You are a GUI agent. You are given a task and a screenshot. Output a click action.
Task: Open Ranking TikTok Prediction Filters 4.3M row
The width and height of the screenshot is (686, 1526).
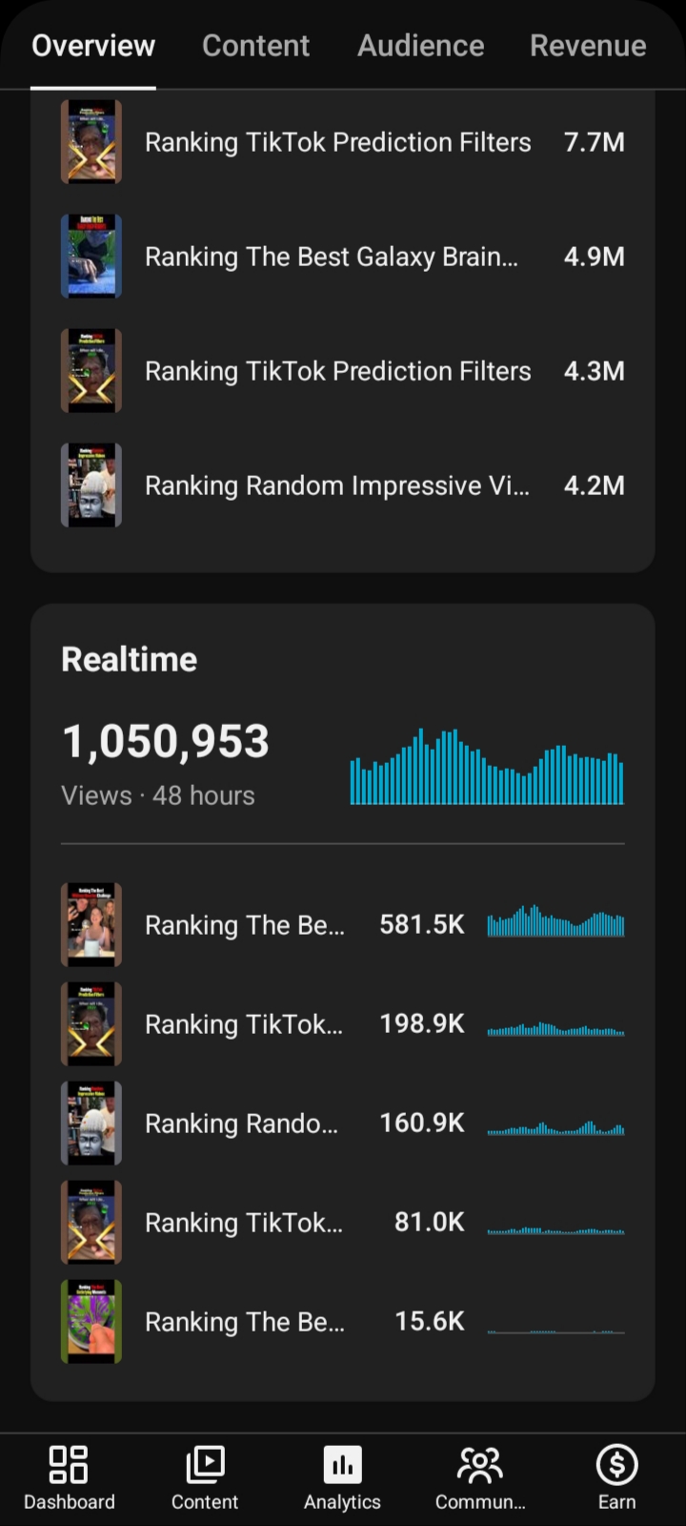tap(343, 371)
